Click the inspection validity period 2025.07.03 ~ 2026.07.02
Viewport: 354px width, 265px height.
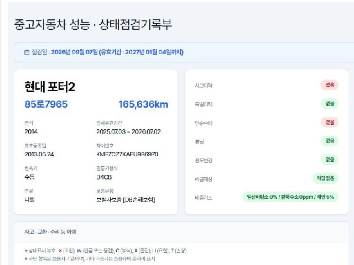[x=128, y=131]
